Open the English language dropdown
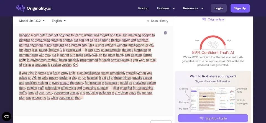The width and height of the screenshot is (266, 123). [59, 21]
